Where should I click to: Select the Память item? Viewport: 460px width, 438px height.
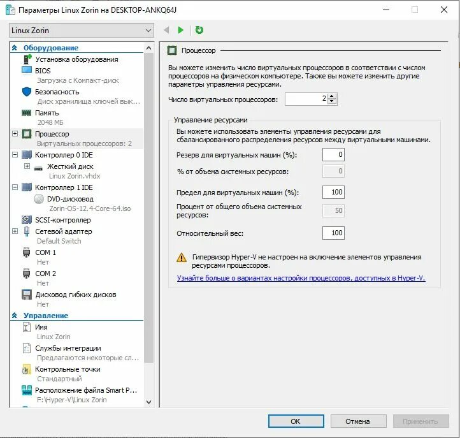[x=47, y=113]
